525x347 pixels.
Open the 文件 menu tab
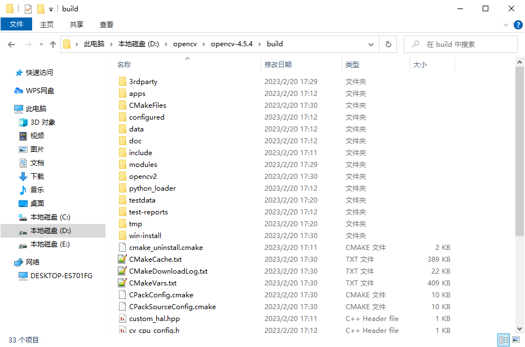(16, 24)
